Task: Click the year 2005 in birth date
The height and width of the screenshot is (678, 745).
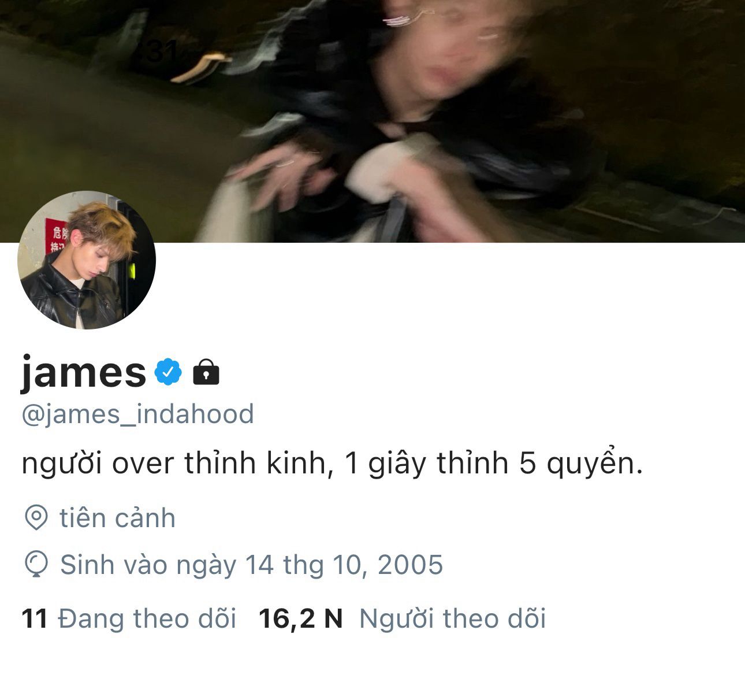Action: [x=411, y=565]
